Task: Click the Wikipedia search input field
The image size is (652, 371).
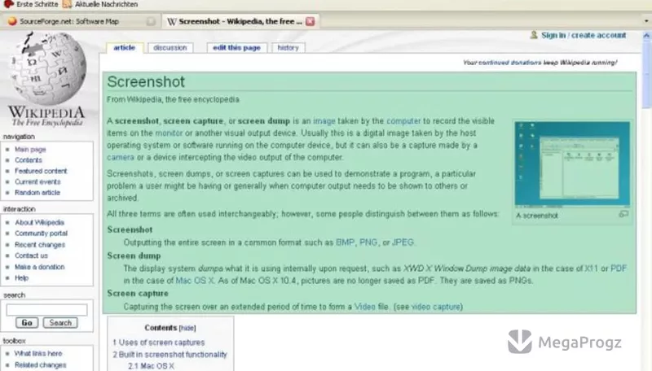Action: pos(46,310)
